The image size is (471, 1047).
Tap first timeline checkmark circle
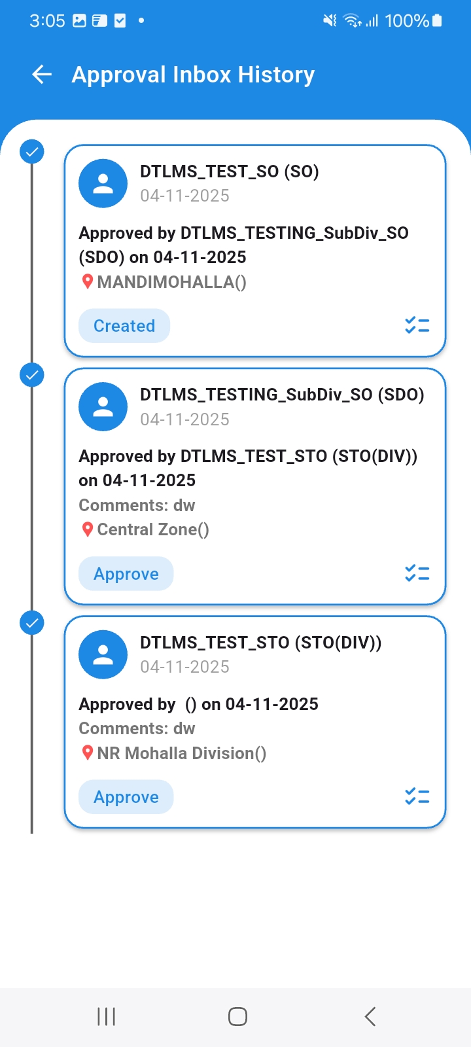(x=31, y=152)
